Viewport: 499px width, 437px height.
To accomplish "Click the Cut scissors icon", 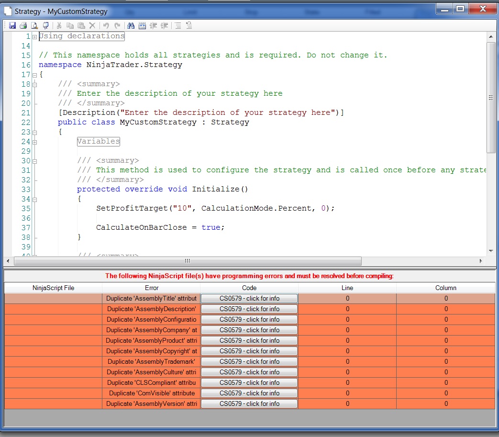I will point(59,26).
